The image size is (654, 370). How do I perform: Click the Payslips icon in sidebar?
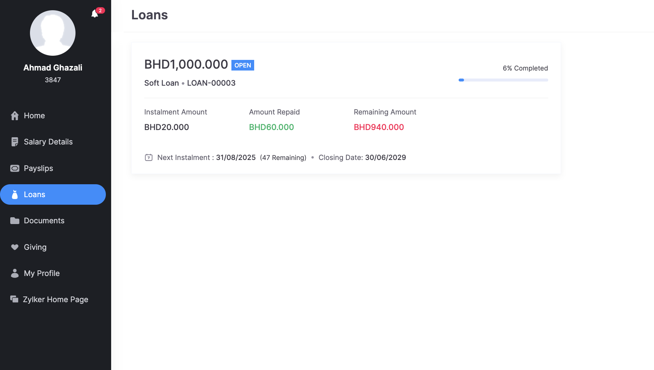click(15, 168)
